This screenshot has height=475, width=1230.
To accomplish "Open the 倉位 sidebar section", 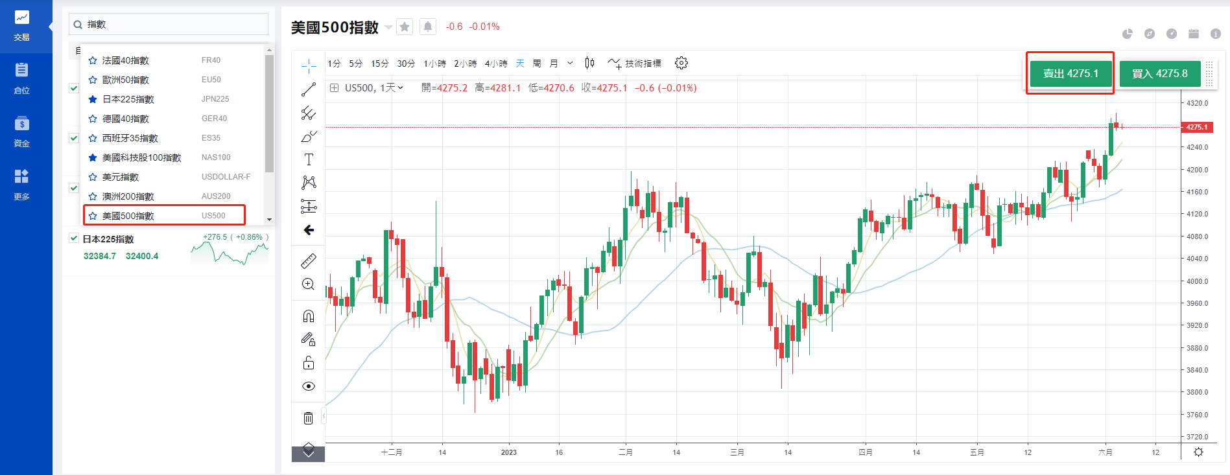I will click(x=21, y=78).
